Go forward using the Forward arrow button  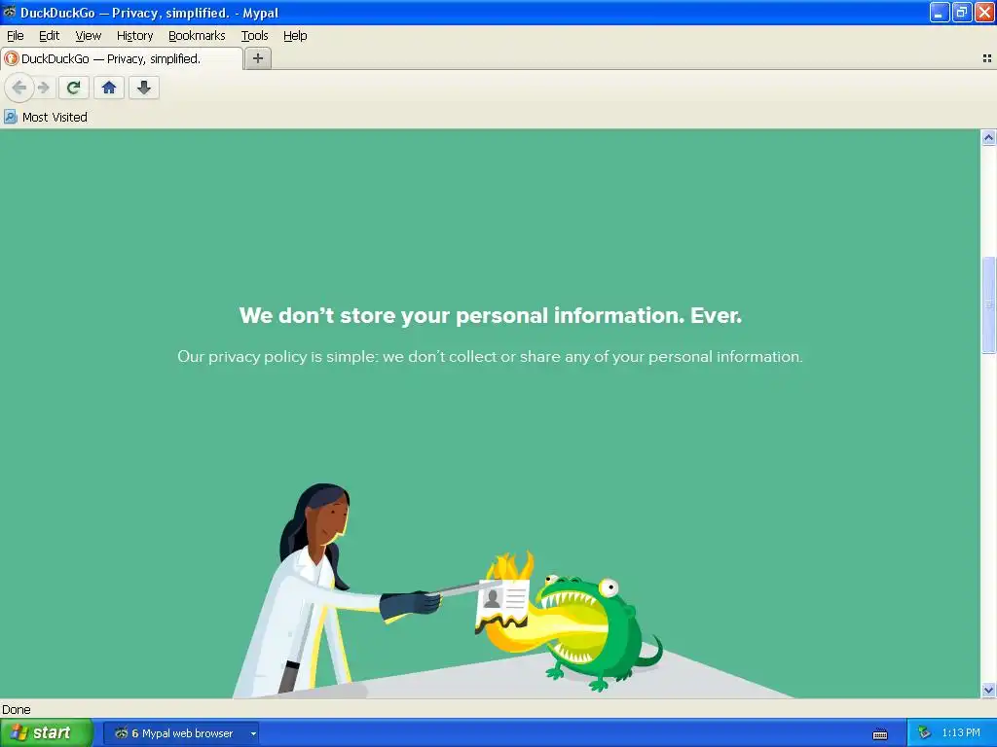pyautogui.click(x=44, y=88)
